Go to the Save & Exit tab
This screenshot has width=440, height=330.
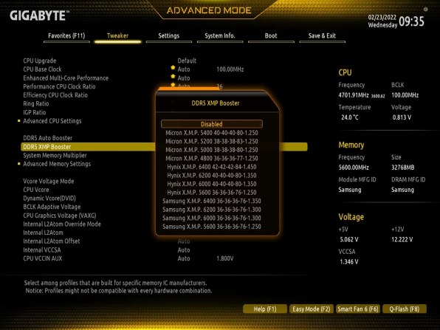322,36
